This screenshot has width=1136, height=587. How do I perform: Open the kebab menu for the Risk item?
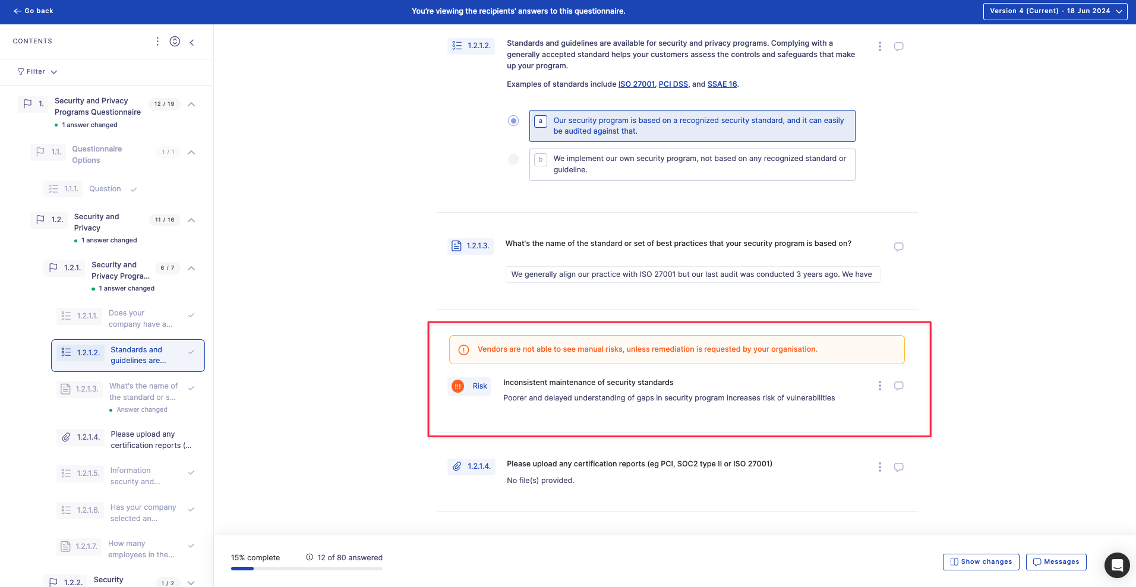pyautogui.click(x=880, y=386)
